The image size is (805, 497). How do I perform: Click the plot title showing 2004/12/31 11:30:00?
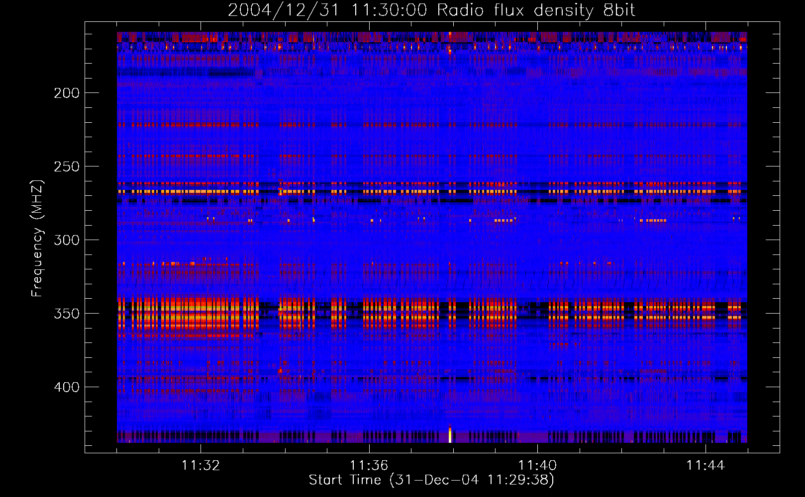431,10
